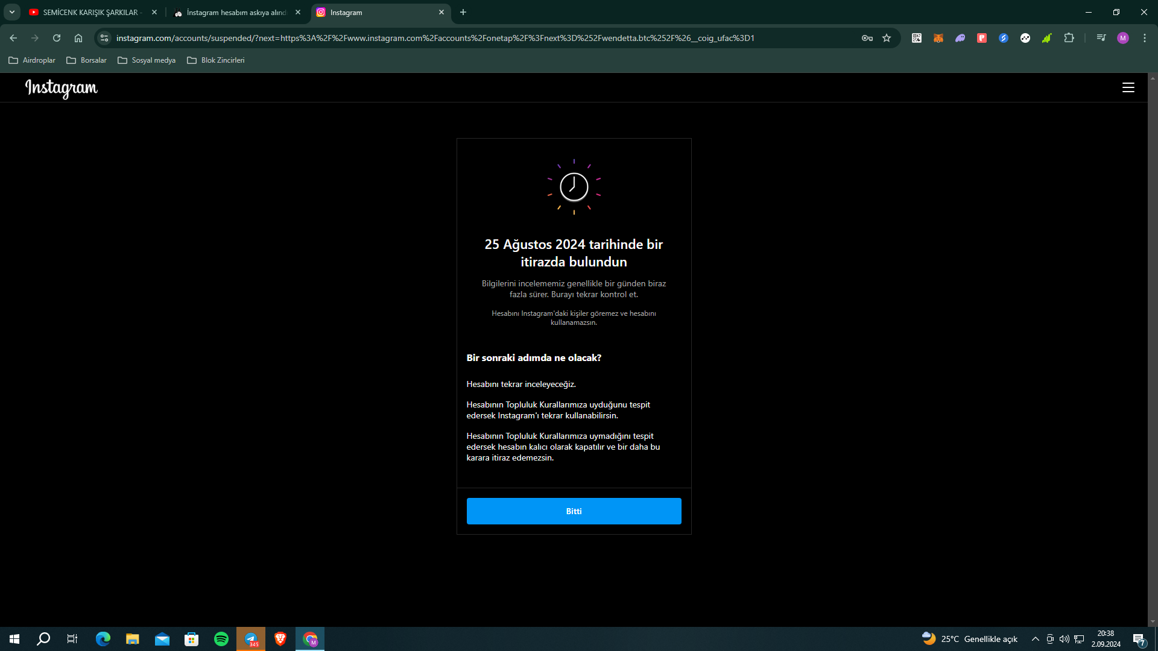Open the white round face extension icon
This screenshot has width=1158, height=651.
click(x=1025, y=38)
